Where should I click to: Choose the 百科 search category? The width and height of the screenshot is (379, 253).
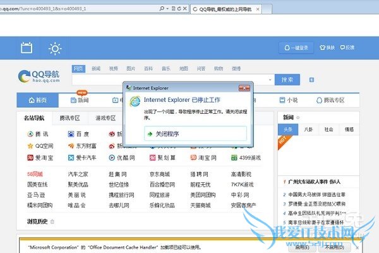(x=148, y=69)
